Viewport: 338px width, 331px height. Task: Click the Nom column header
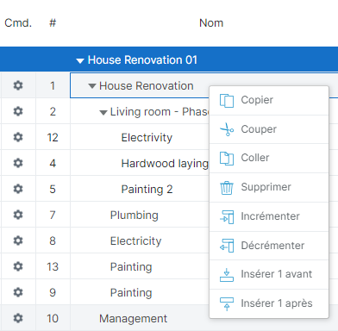(211, 23)
